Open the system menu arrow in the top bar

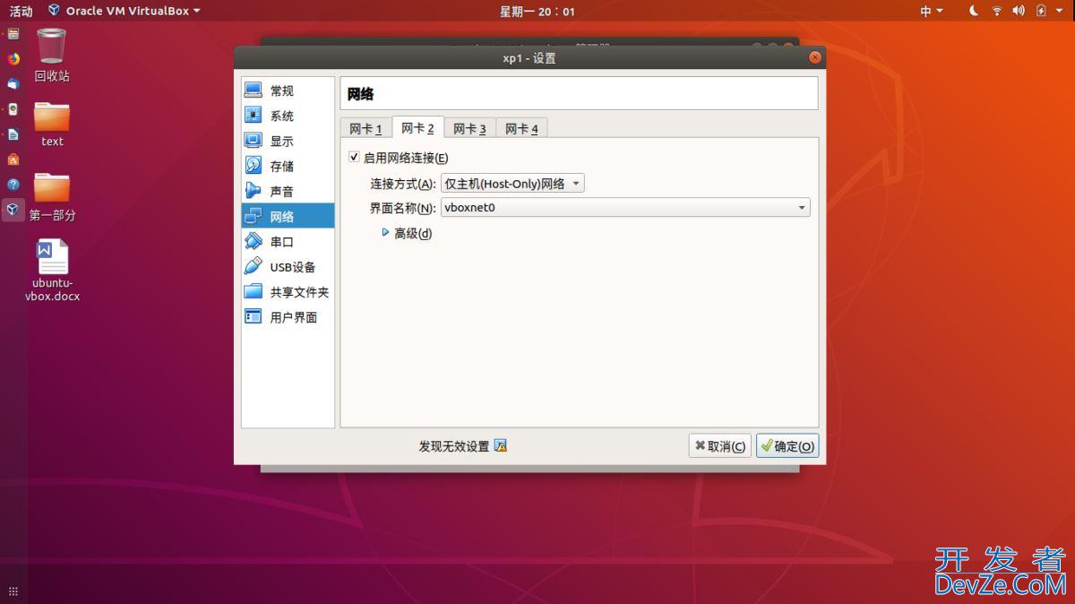tap(1060, 11)
